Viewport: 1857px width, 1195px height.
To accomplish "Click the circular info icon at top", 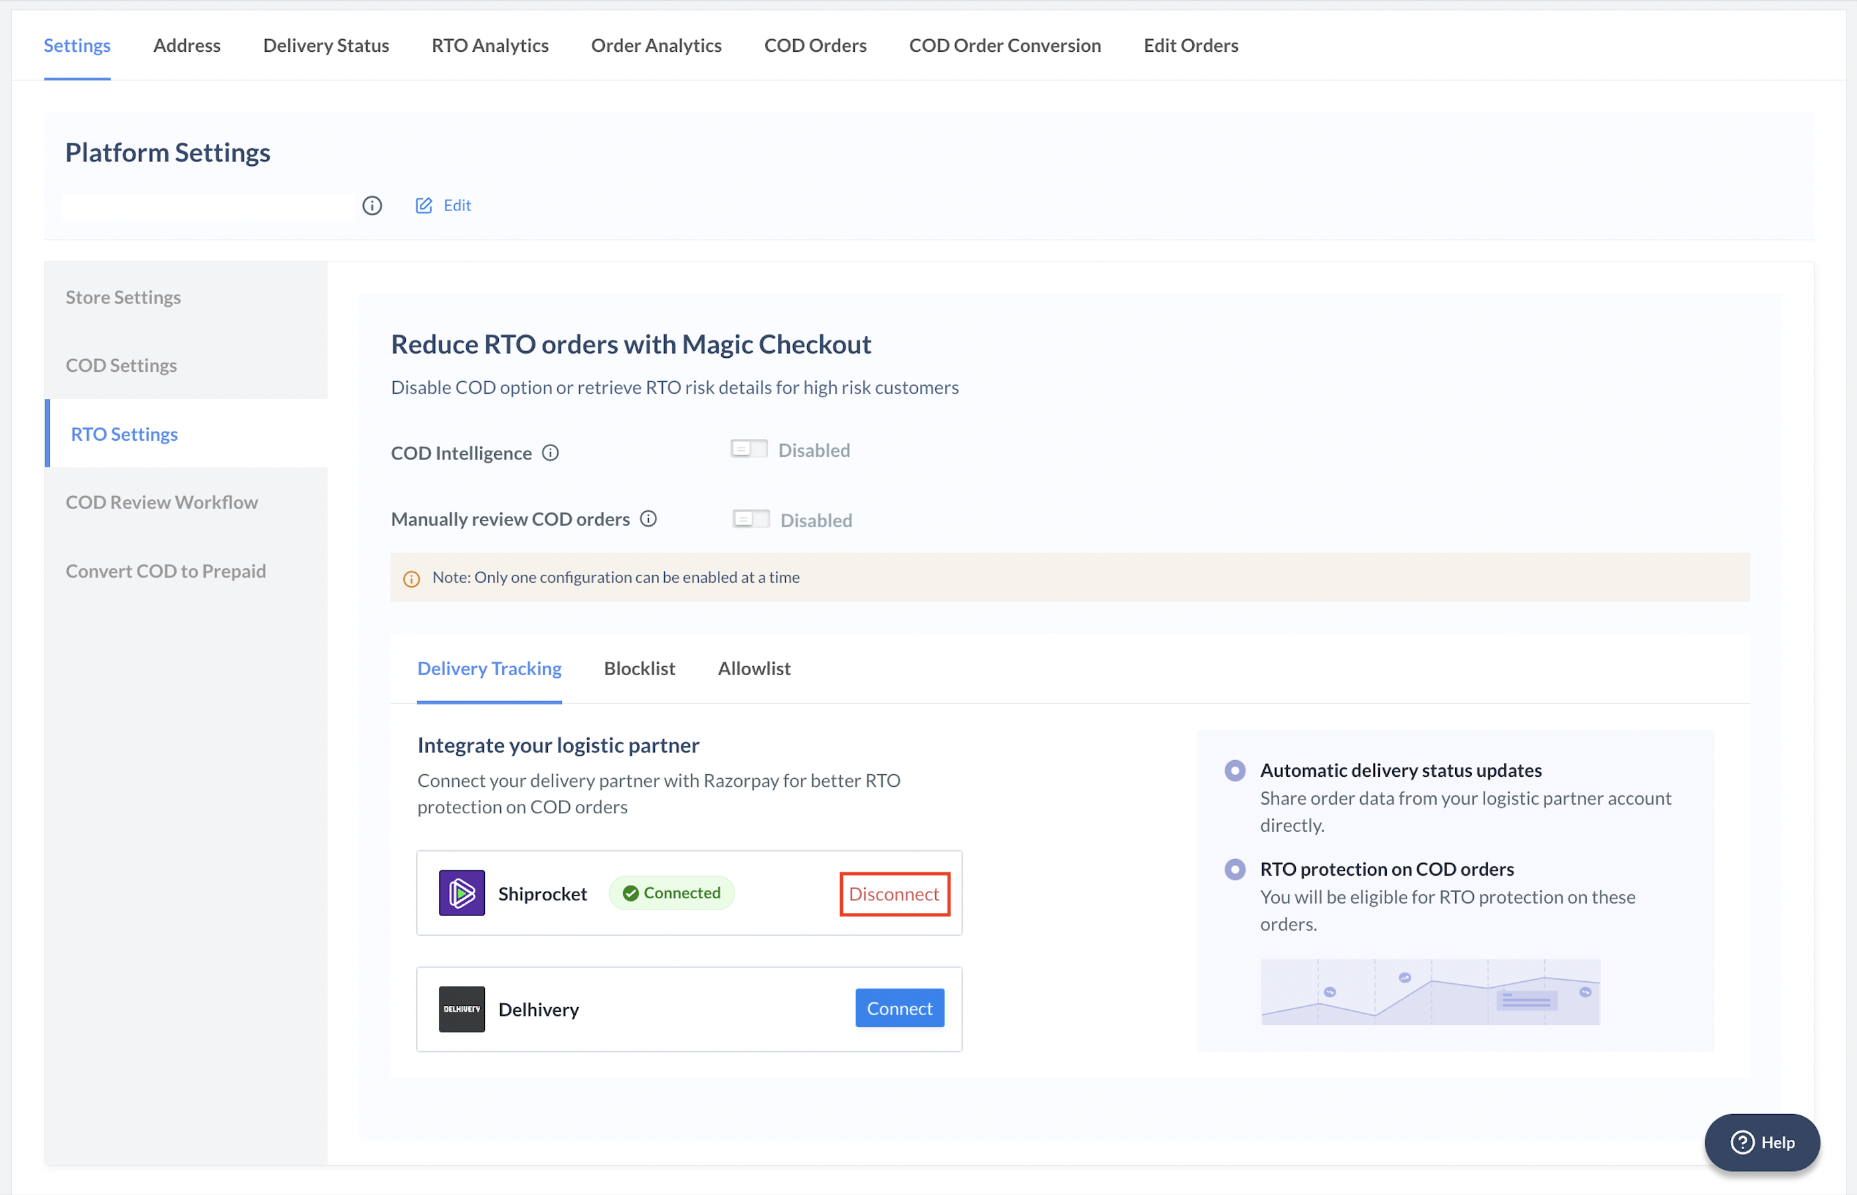I will click(x=372, y=206).
